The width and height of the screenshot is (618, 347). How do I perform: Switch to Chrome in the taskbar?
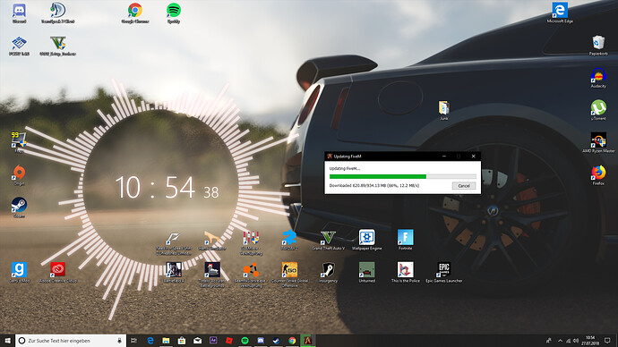292,341
